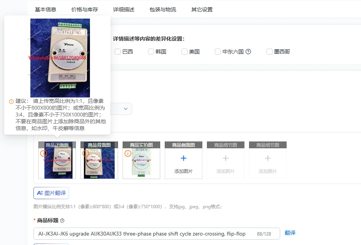
Task: Check the 巴西 checkbox
Action: pos(118,52)
